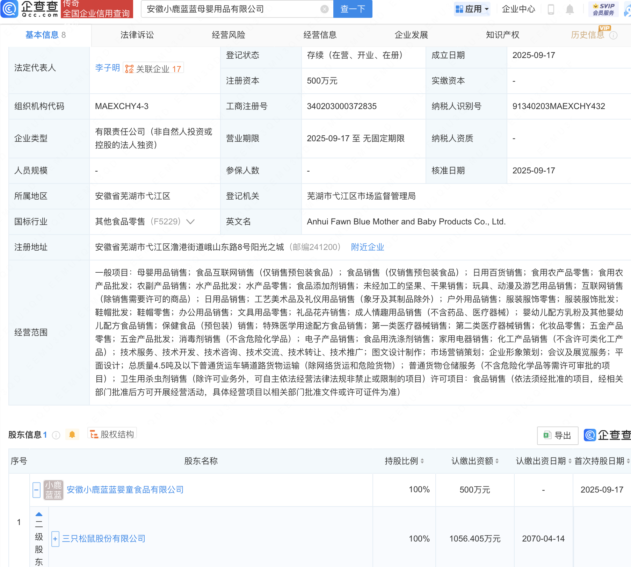Click 附近企业 link
Screen dimensions: 631x567
[368, 247]
